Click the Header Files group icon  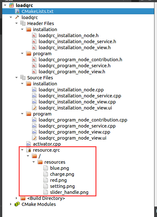click(x=23, y=23)
